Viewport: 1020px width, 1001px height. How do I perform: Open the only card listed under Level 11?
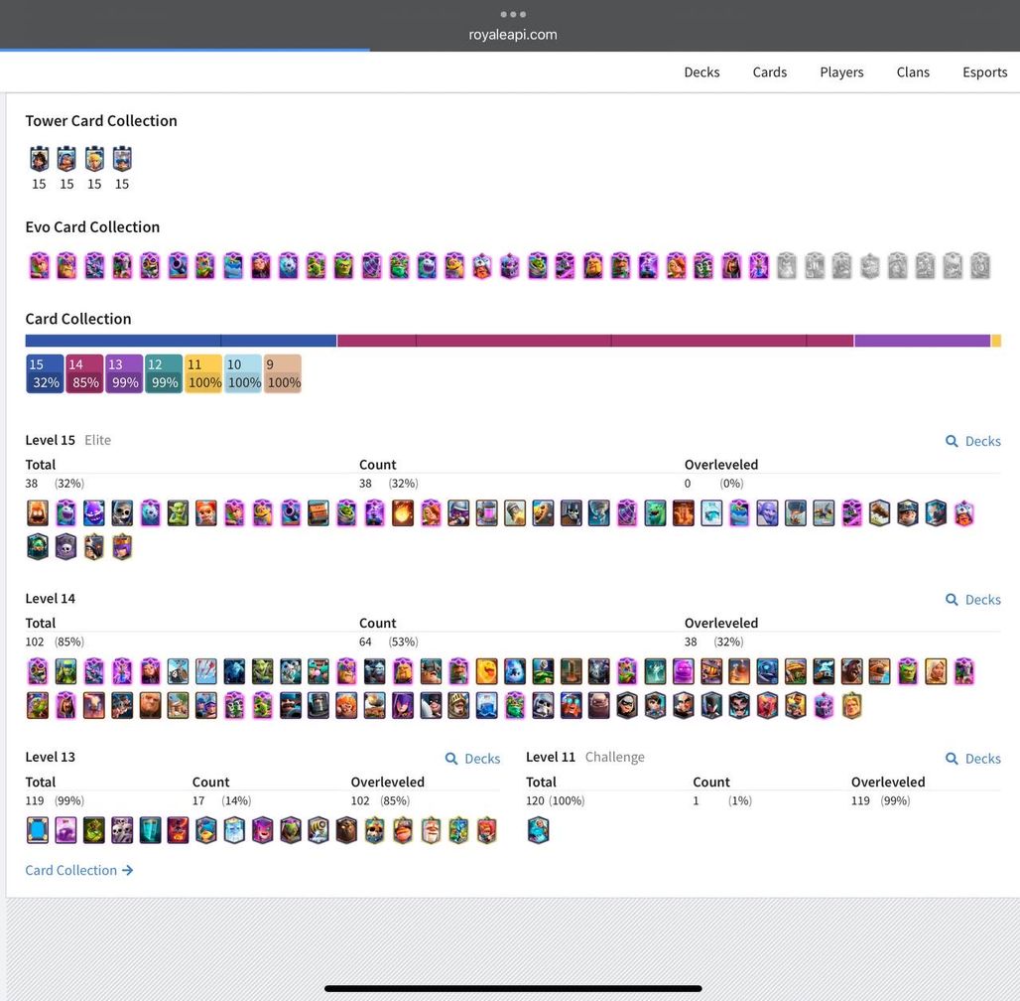tap(538, 830)
